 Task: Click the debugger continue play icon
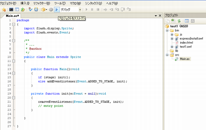(87, 10)
